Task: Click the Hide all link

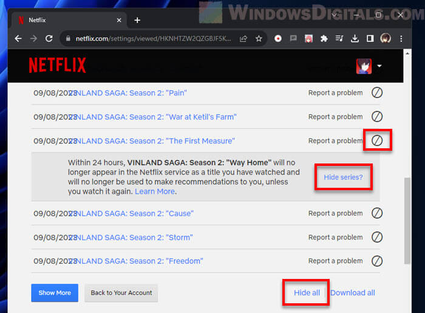Action: coord(307,293)
